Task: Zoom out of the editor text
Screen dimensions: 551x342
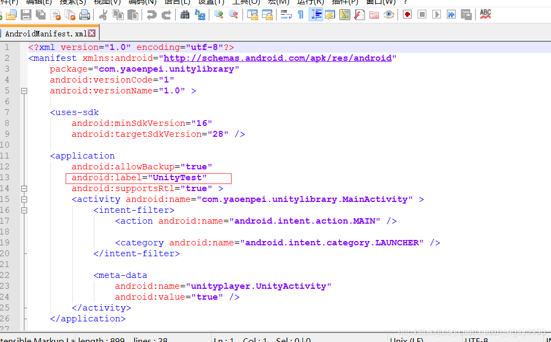Action: click(x=233, y=15)
